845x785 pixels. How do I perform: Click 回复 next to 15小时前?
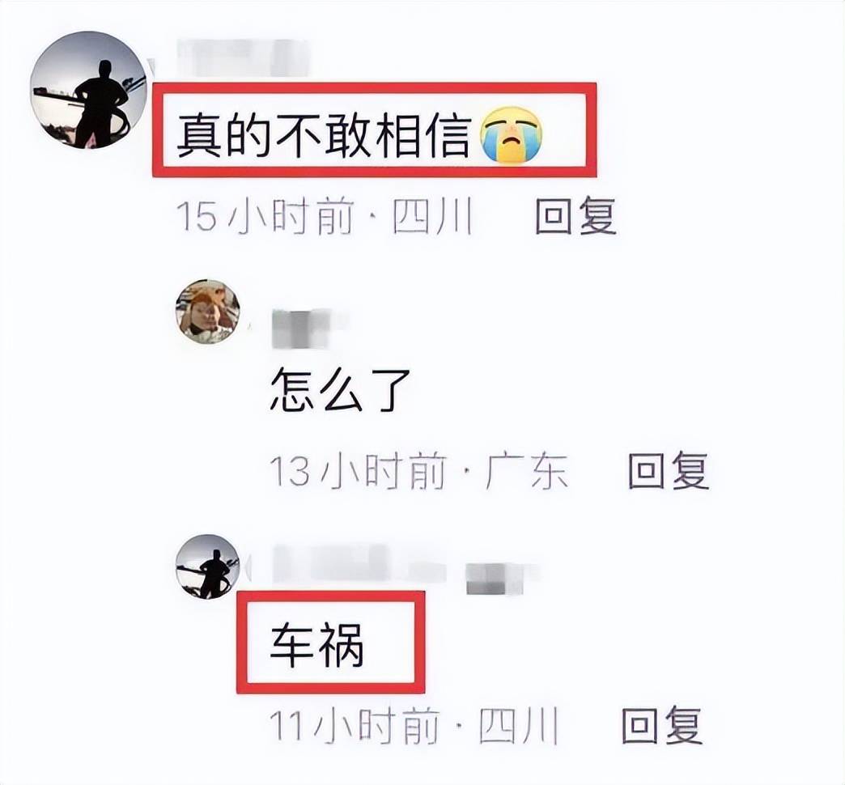(575, 217)
